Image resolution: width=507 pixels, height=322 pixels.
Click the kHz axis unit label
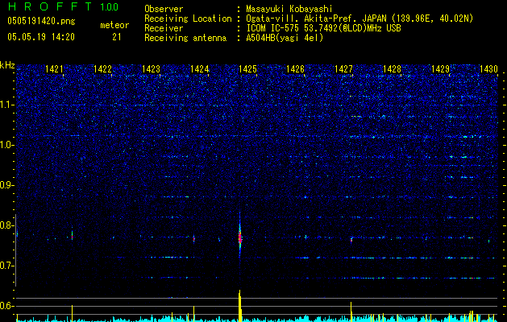7,65
